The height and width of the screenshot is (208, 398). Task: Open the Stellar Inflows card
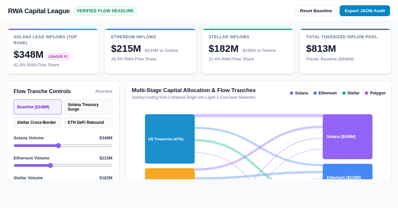[248, 51]
